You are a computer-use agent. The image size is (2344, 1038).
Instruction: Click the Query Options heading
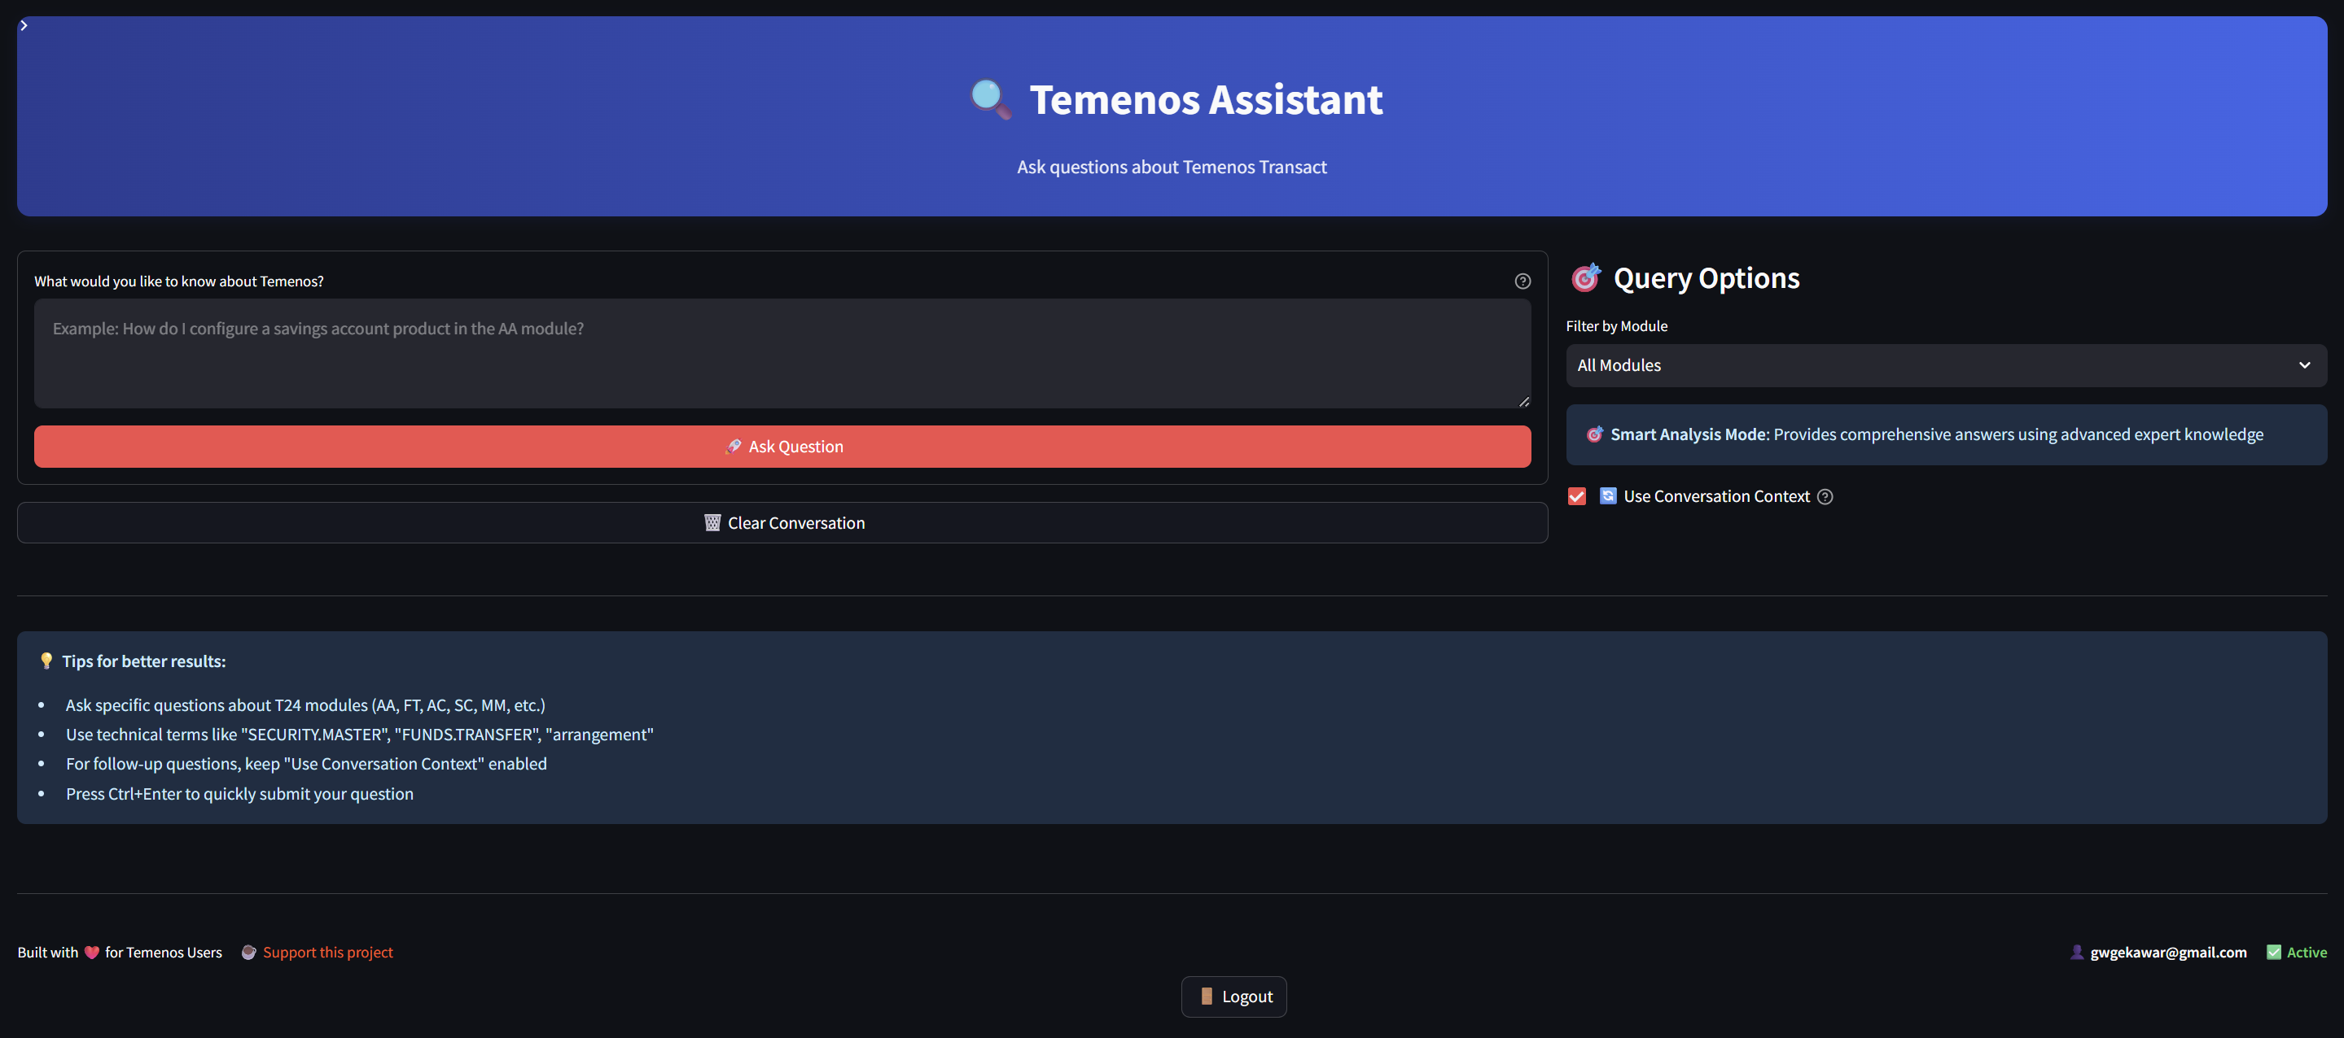click(1707, 278)
